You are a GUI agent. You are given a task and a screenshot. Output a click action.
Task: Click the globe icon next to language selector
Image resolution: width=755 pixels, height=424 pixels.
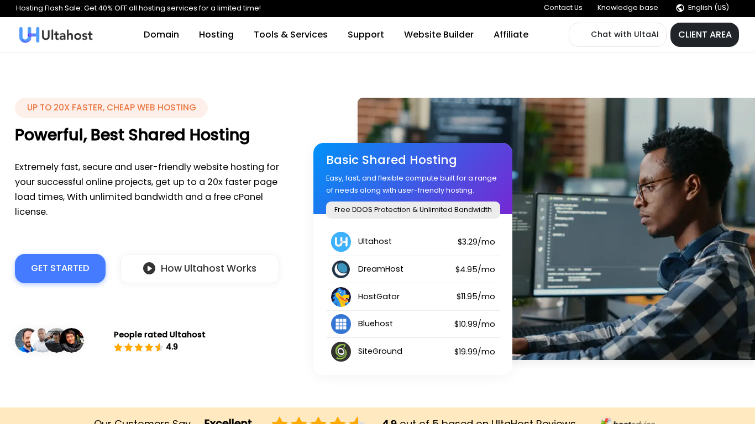click(679, 8)
